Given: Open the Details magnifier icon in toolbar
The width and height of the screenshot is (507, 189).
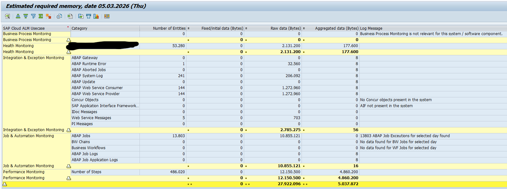Looking at the screenshot, I should point(7,16).
